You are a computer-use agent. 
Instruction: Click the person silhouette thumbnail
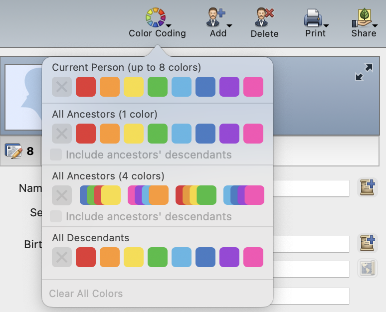(24, 97)
